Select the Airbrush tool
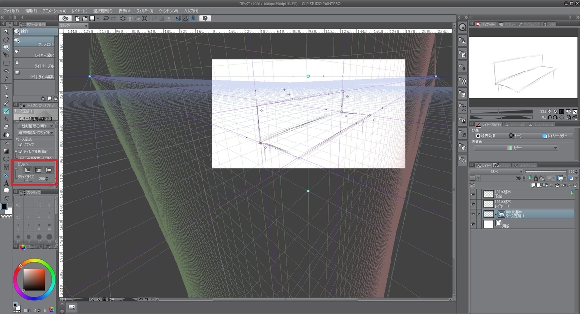Image resolution: width=580 pixels, height=314 pixels. point(6,111)
